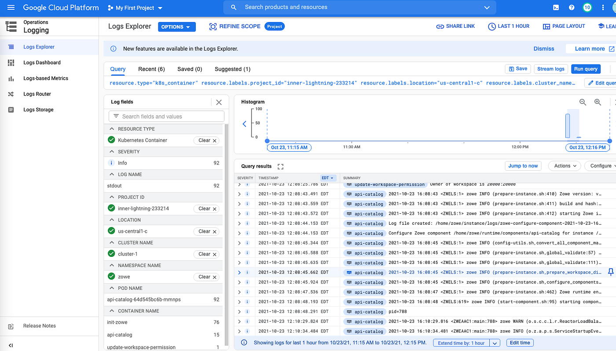616x351 pixels.
Task: Open the OPTIONS dropdown
Action: click(x=176, y=27)
